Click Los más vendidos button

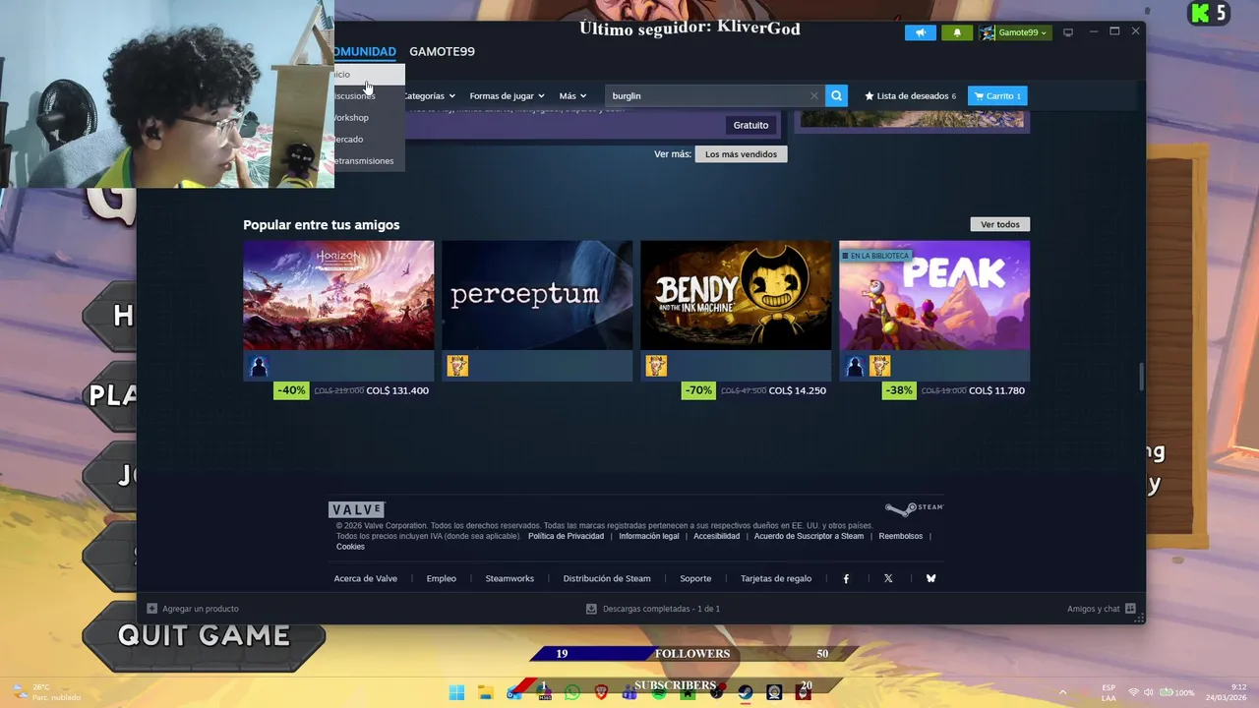[741, 153]
